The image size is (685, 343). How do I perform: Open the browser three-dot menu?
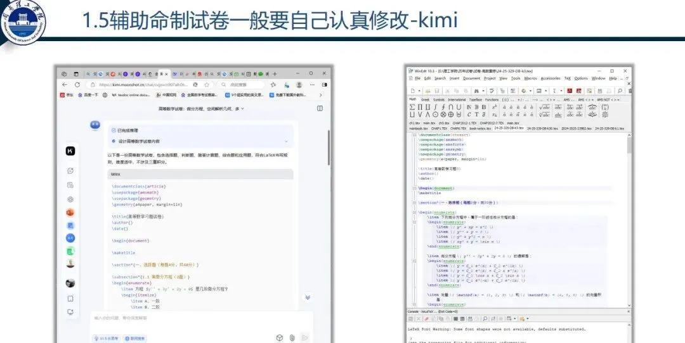pos(312,85)
